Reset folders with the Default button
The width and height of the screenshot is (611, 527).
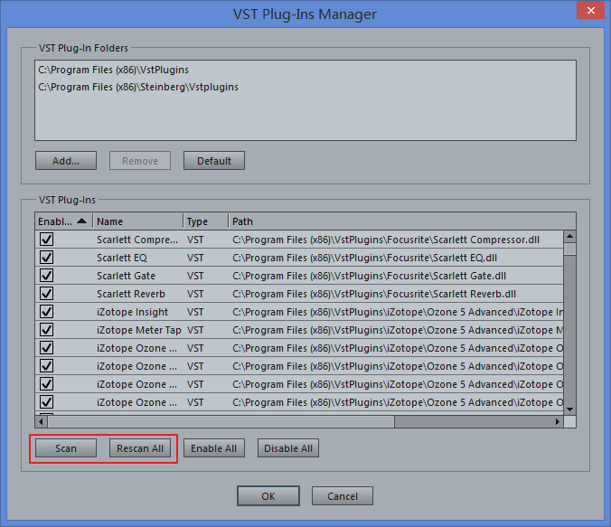(x=213, y=161)
